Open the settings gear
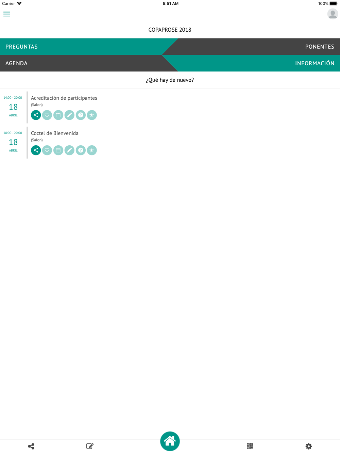 [309, 446]
